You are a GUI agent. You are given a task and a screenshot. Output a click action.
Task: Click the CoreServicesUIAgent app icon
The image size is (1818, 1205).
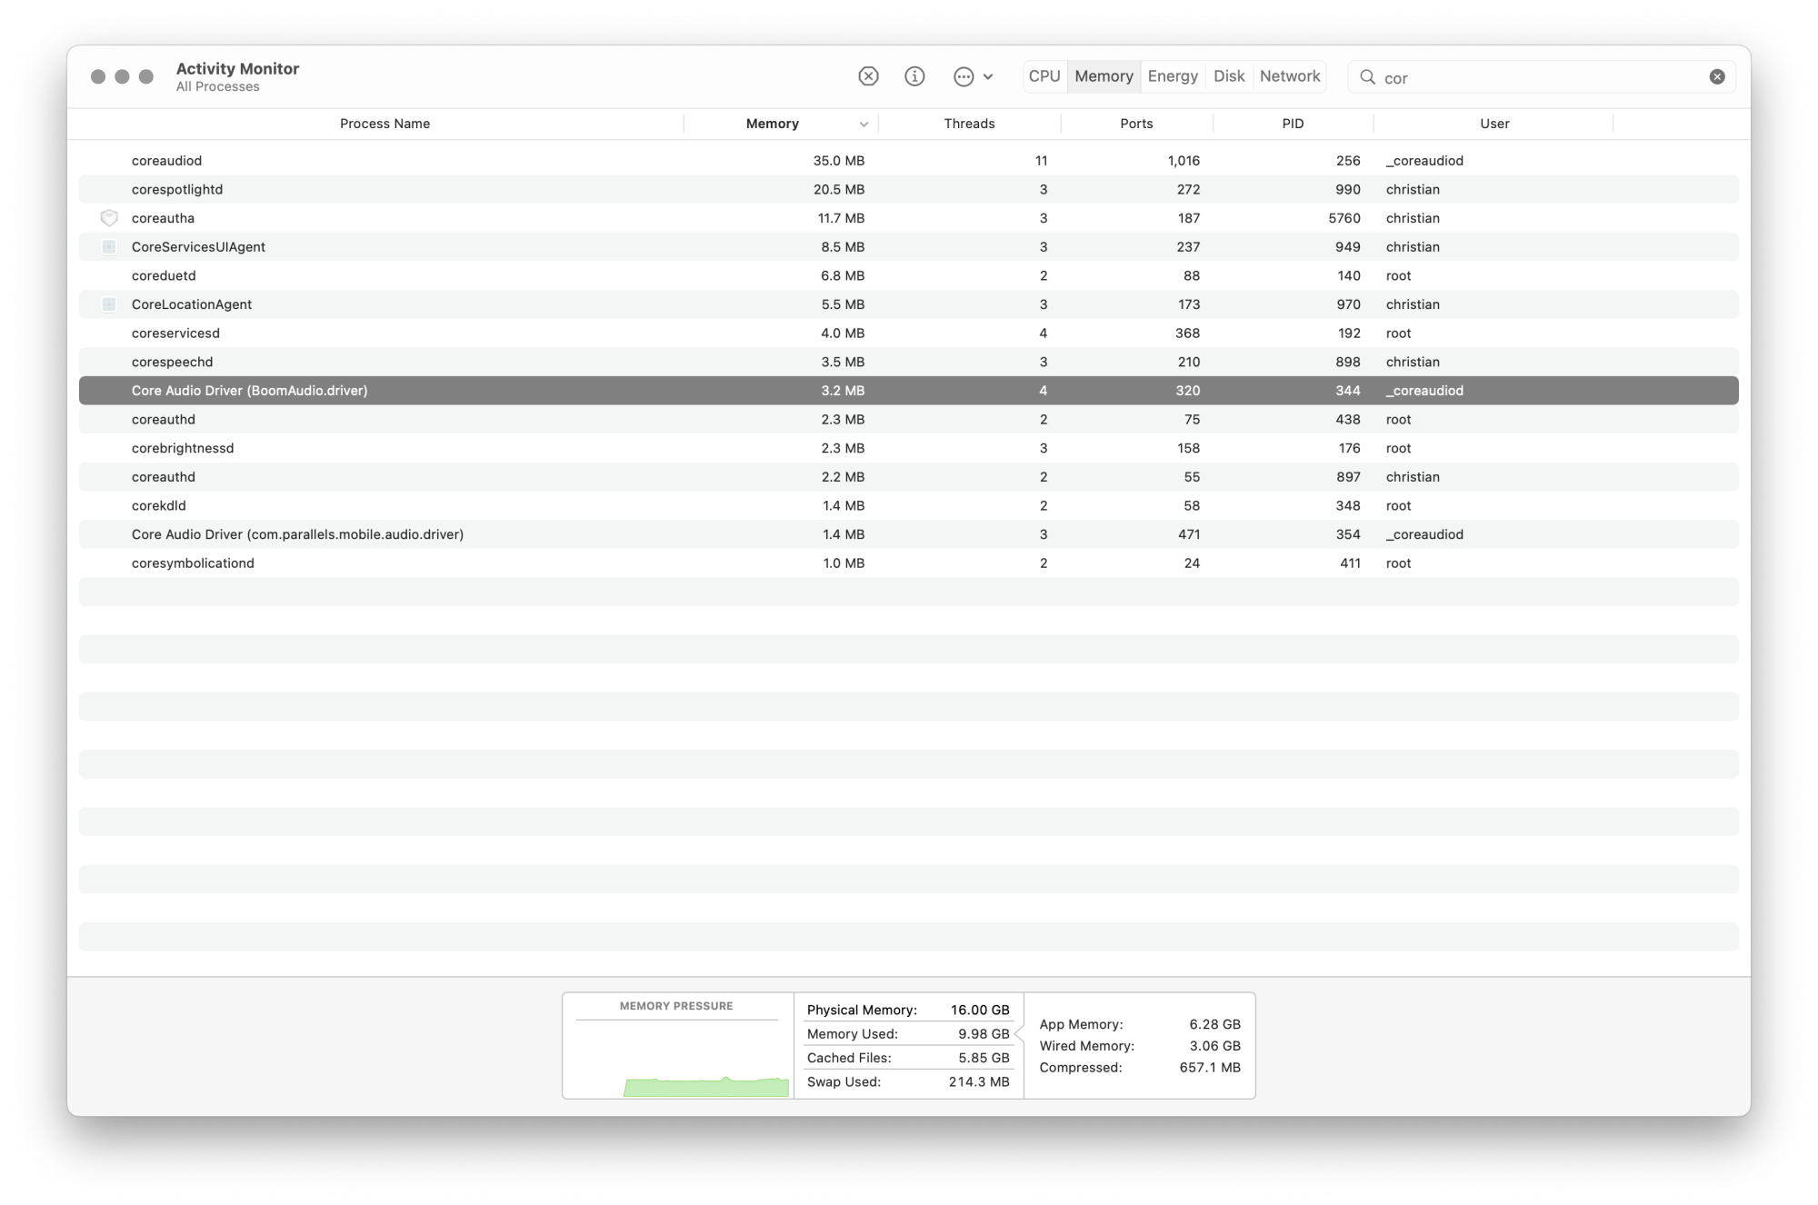(109, 247)
